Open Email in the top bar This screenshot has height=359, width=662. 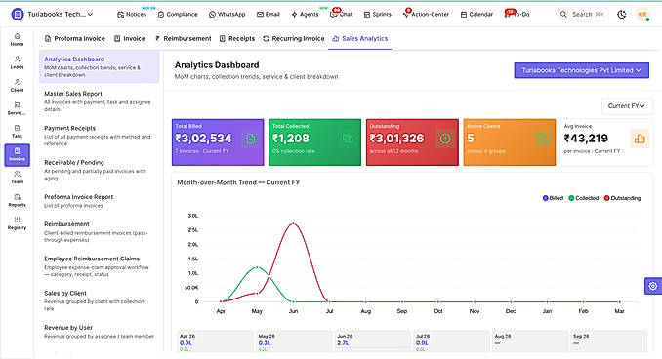269,15
